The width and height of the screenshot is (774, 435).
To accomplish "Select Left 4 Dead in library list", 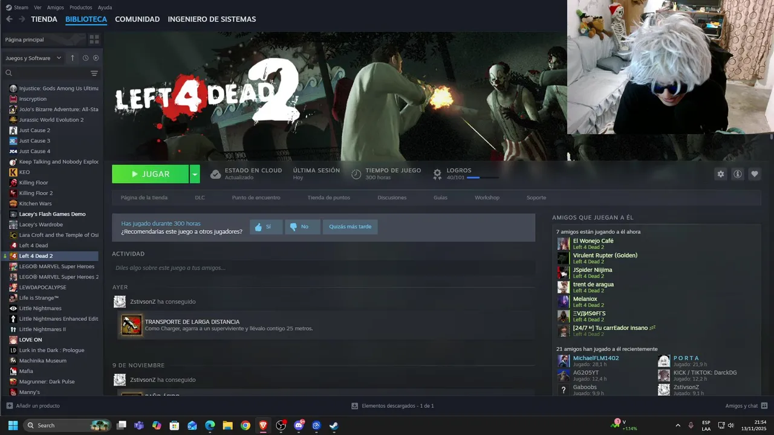I will coord(33,245).
